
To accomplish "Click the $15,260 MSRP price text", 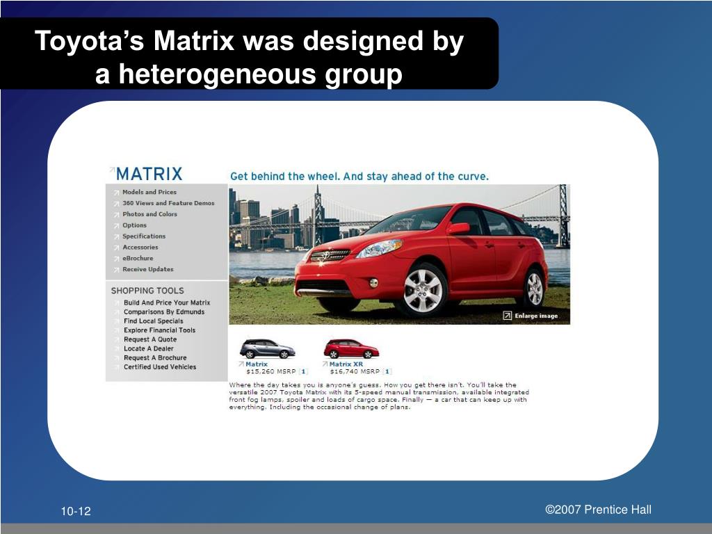I will [x=270, y=371].
